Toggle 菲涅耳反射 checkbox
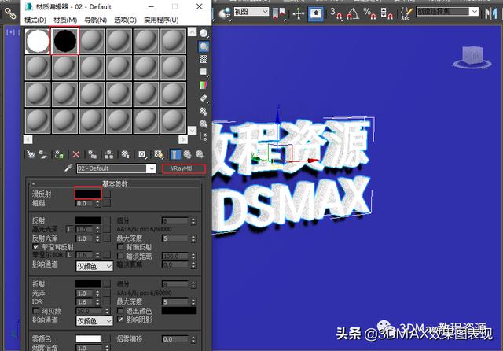 pos(35,247)
